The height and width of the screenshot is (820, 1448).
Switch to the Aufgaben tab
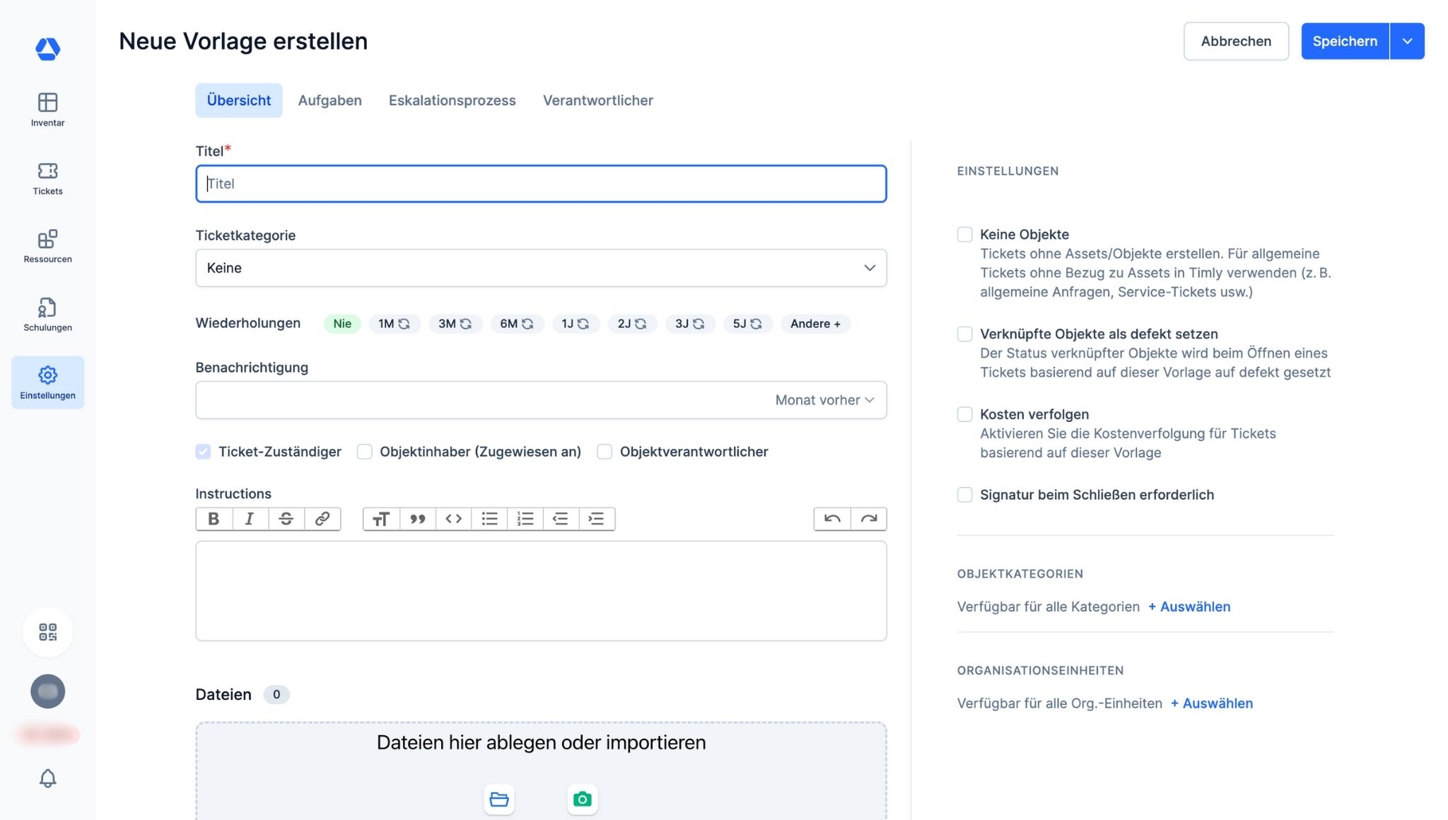[329, 100]
